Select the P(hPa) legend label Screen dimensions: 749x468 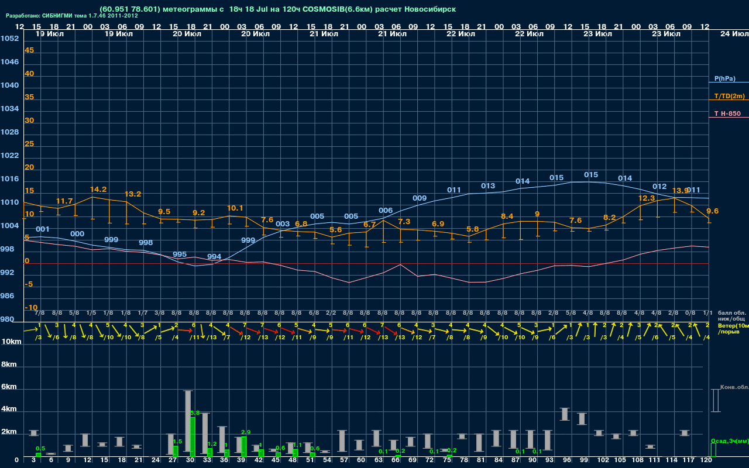[x=725, y=78]
